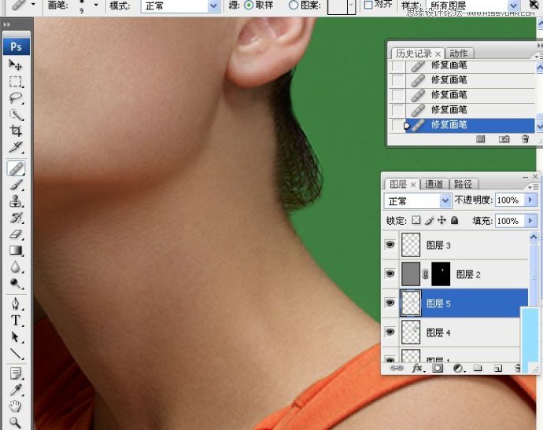Toggle lock transparent pixels
The width and height of the screenshot is (543, 430).
[416, 220]
